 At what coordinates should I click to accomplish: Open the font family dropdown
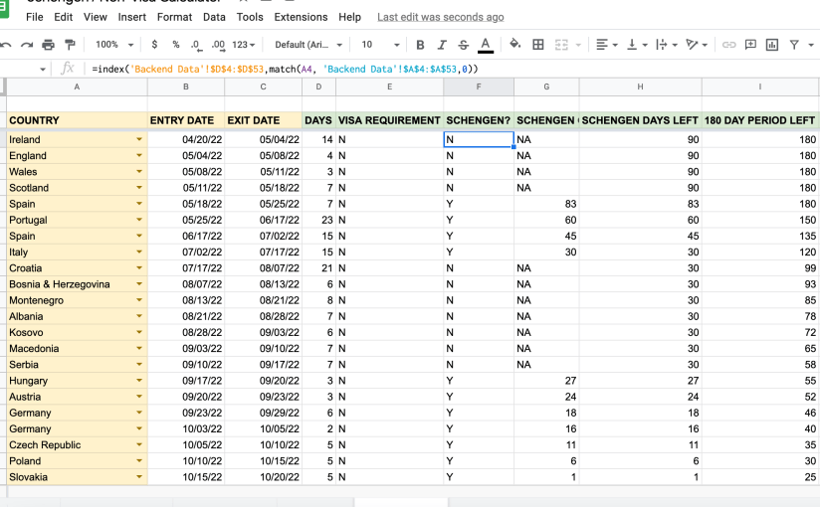pos(308,45)
